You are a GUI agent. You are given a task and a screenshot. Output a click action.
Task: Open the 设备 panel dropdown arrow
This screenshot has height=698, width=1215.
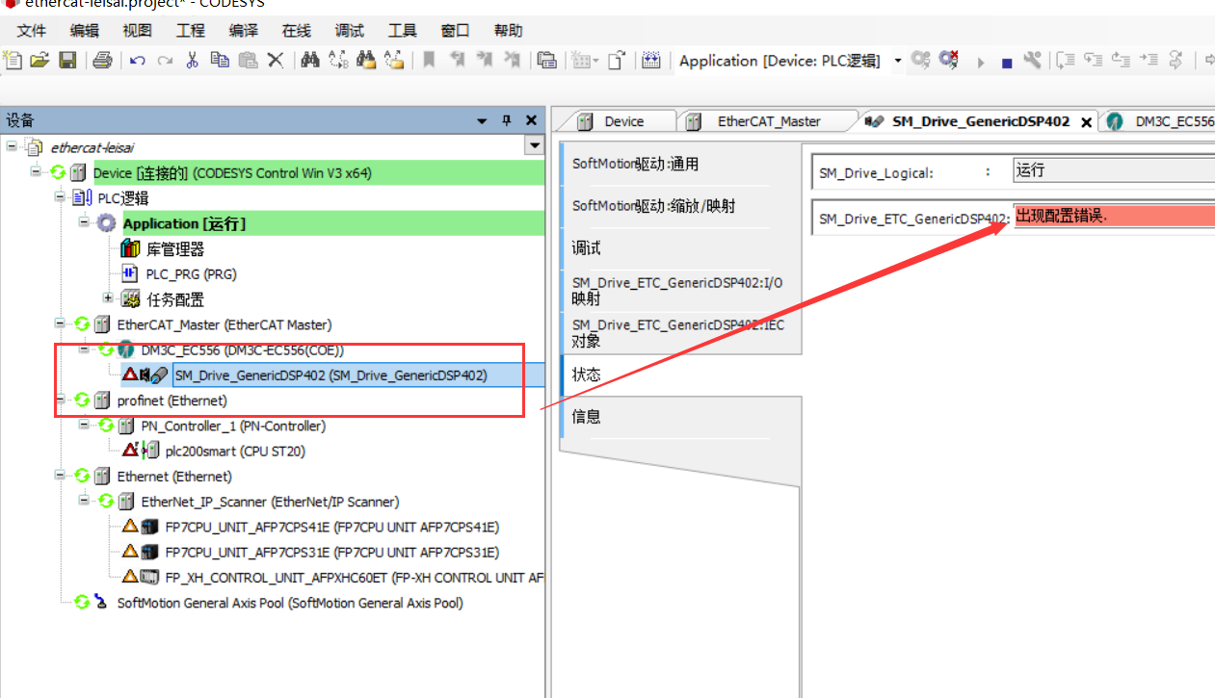click(x=483, y=120)
